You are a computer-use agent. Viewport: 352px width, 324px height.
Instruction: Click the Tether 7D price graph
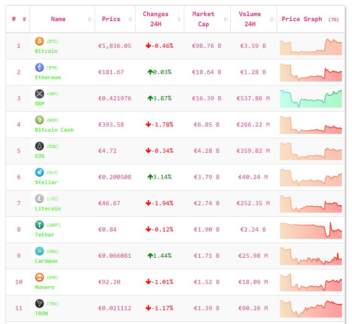[311, 230]
